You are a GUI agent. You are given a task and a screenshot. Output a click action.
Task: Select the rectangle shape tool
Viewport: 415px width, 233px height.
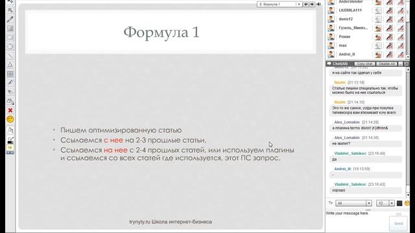[x=10, y=38]
